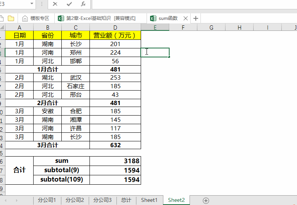Select the 3188 result cell

point(115,161)
